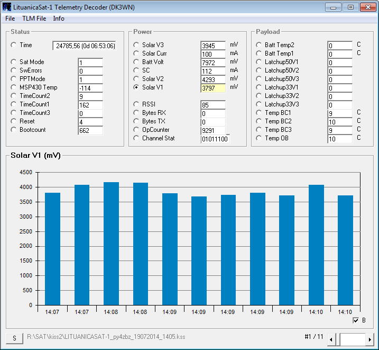Select the TimeCount2 radio button

14,96
